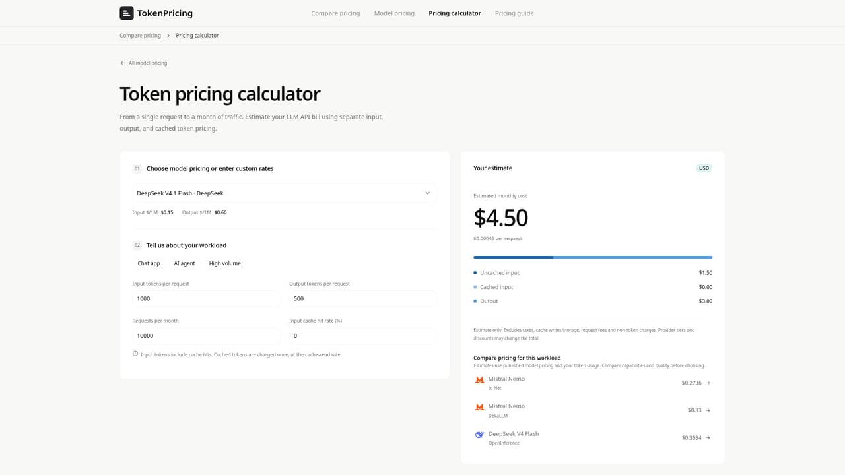Click the breadcrumb chevron separator

coord(168,36)
